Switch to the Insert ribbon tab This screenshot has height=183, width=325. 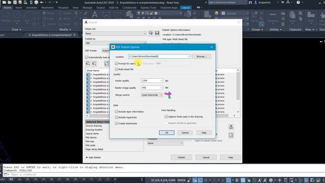click(18, 8)
